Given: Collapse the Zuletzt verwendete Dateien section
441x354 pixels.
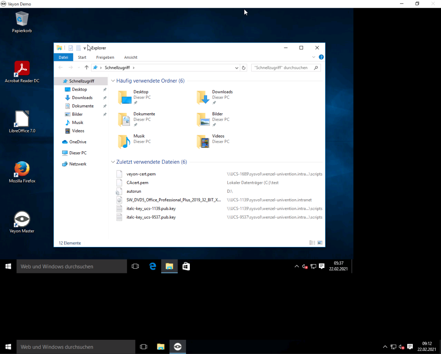Looking at the screenshot, I should [x=113, y=162].
